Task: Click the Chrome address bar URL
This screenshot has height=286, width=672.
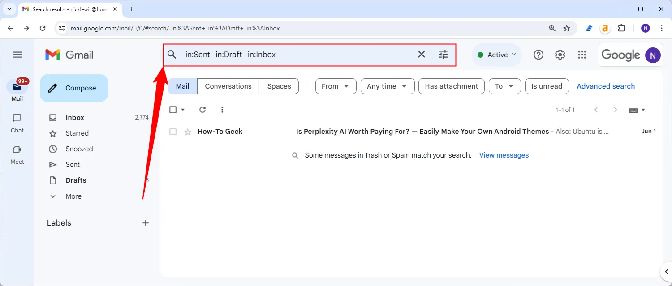Action: [175, 28]
